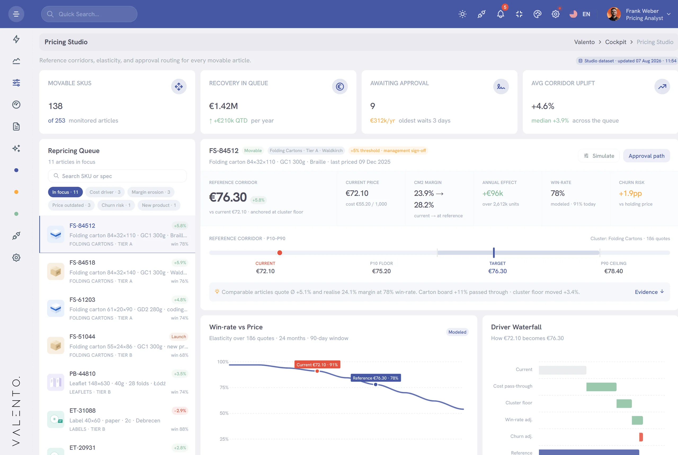The height and width of the screenshot is (455, 678).
Task: Click the red current price marker
Action: coord(280,253)
